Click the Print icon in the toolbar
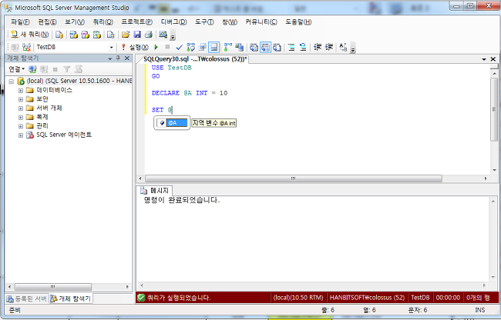The image size is (501, 320). coord(149,35)
